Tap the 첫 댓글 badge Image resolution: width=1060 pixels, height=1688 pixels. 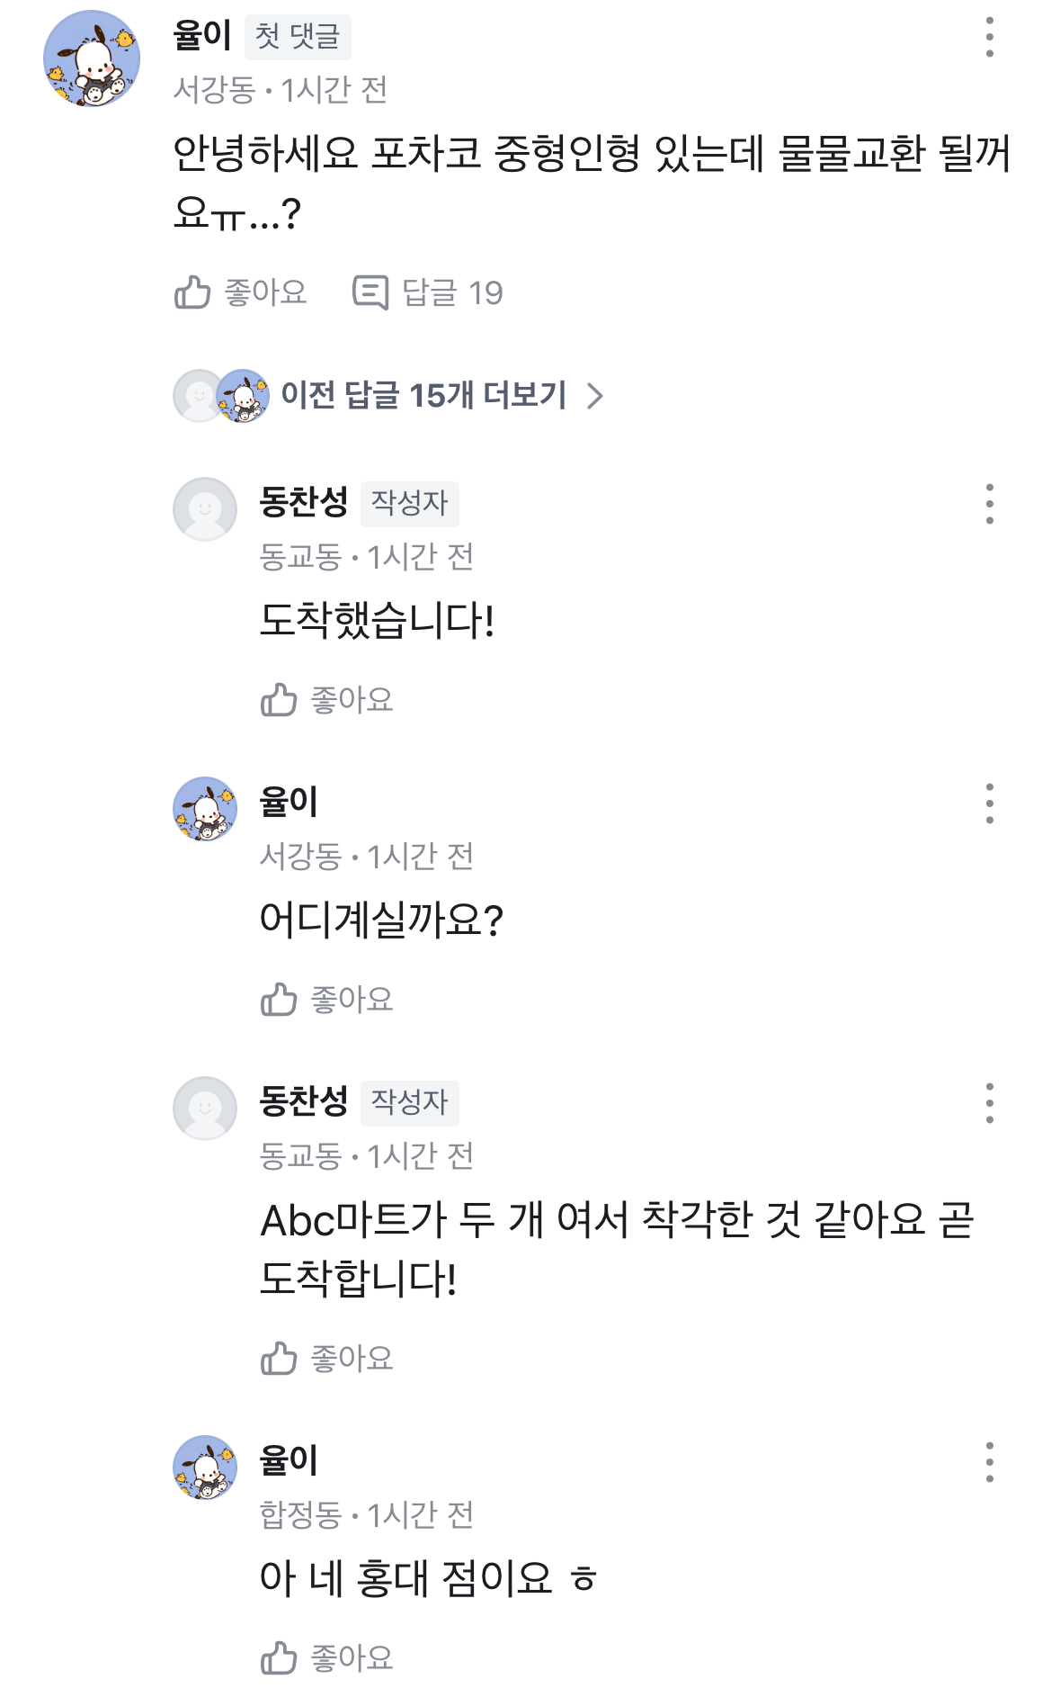298,37
